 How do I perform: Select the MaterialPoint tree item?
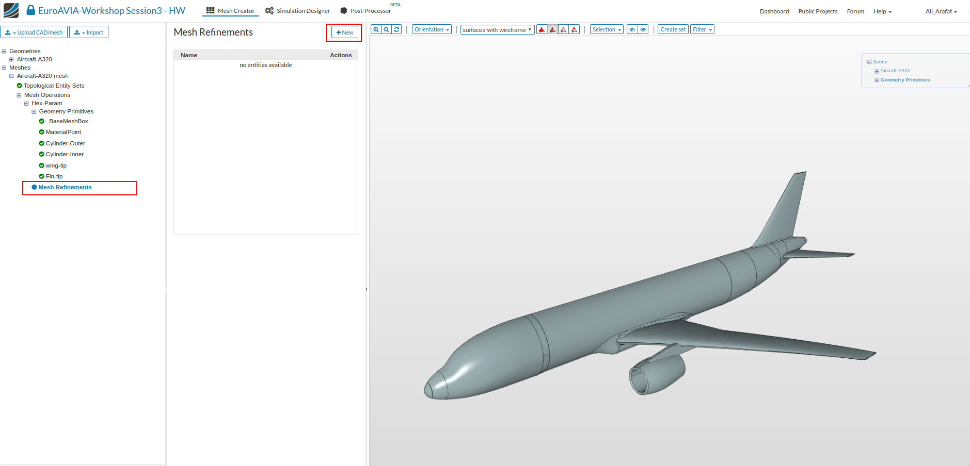[x=63, y=132]
